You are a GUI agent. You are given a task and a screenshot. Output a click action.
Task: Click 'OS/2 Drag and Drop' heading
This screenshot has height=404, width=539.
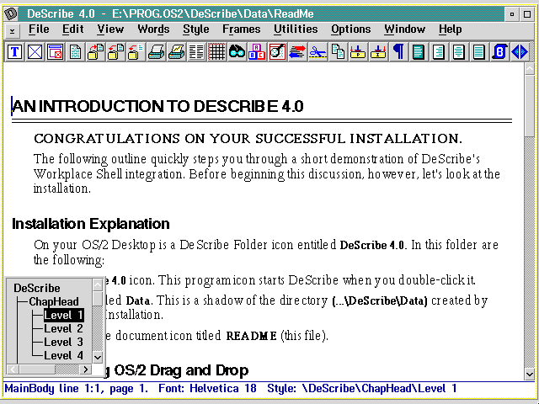[x=181, y=370]
